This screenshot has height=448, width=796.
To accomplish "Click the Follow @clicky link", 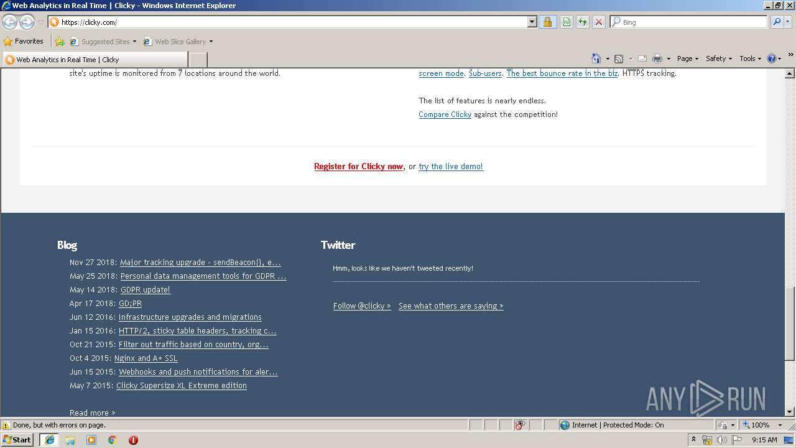I will [x=362, y=306].
